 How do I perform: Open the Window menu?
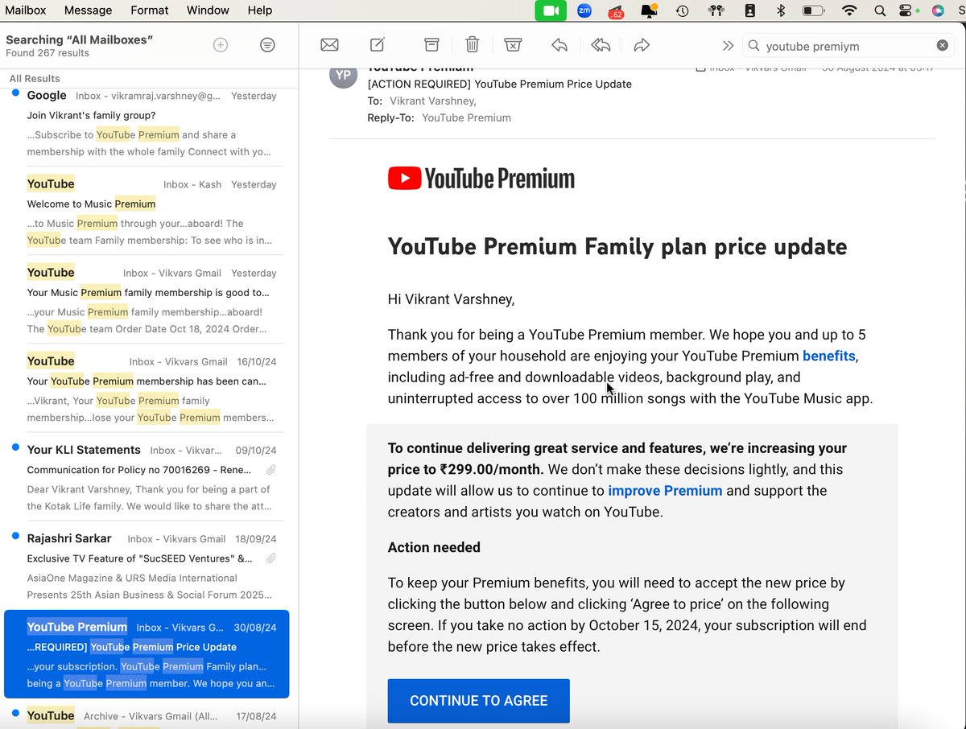pos(208,10)
